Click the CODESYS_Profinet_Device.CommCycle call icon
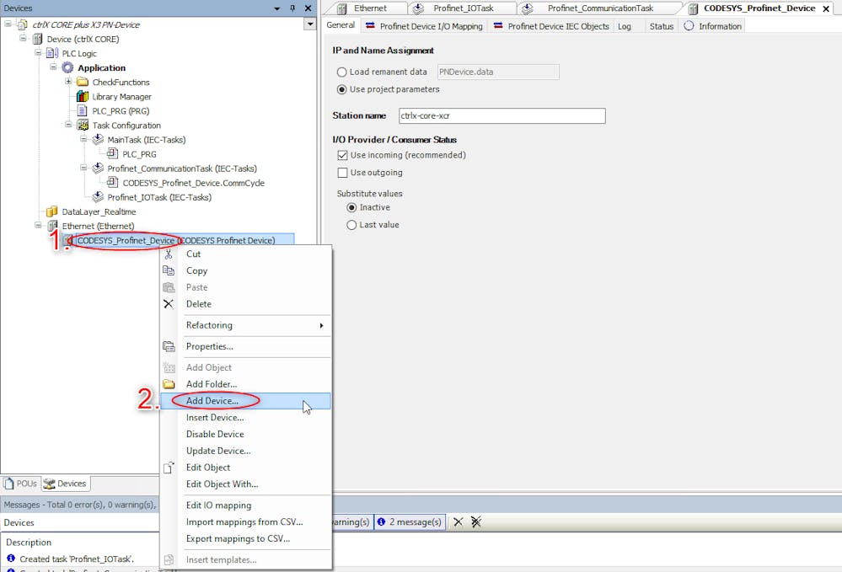 [113, 183]
